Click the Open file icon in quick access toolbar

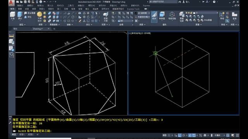pyautogui.click(x=21, y=2)
